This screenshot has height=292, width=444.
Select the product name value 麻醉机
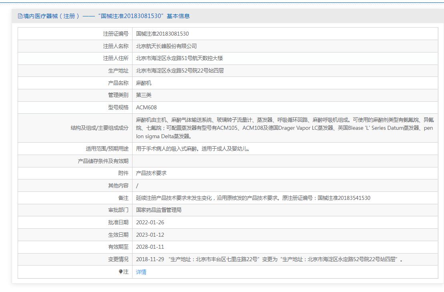(x=144, y=83)
